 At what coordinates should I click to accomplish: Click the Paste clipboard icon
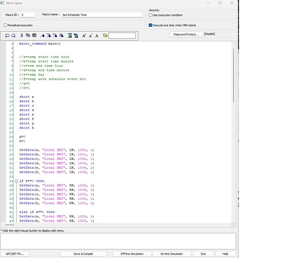tap(34, 36)
